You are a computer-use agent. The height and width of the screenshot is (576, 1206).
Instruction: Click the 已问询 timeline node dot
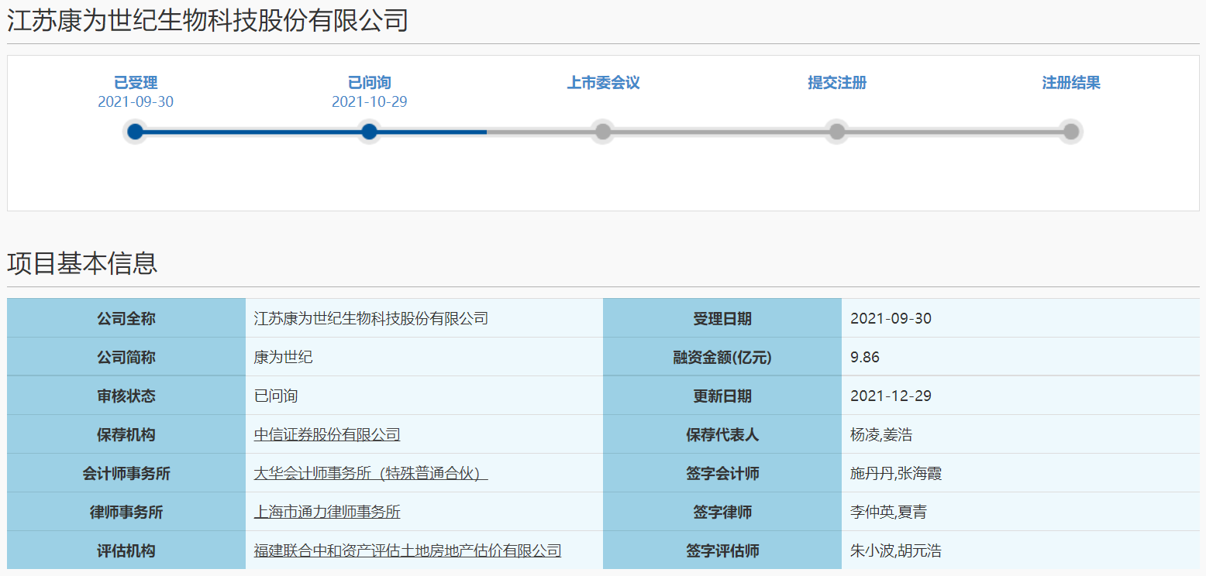click(370, 132)
